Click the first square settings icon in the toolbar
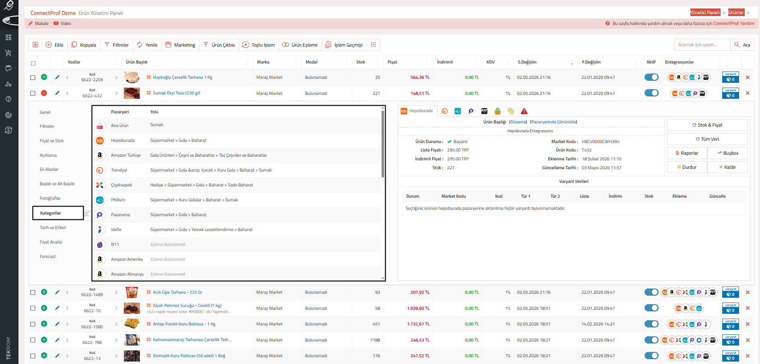This screenshot has width=760, height=364. point(35,45)
